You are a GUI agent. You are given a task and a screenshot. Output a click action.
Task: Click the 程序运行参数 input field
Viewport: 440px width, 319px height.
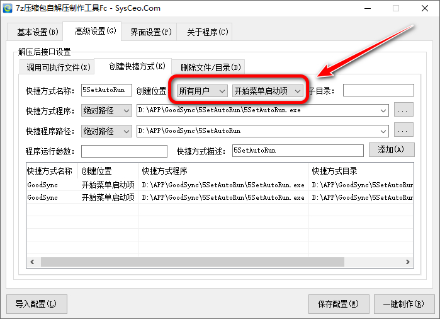[124, 151]
